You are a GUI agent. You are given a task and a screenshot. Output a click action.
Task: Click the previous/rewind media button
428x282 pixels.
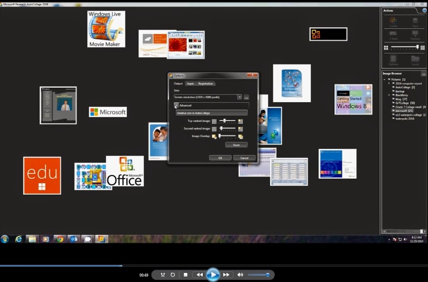(200, 275)
